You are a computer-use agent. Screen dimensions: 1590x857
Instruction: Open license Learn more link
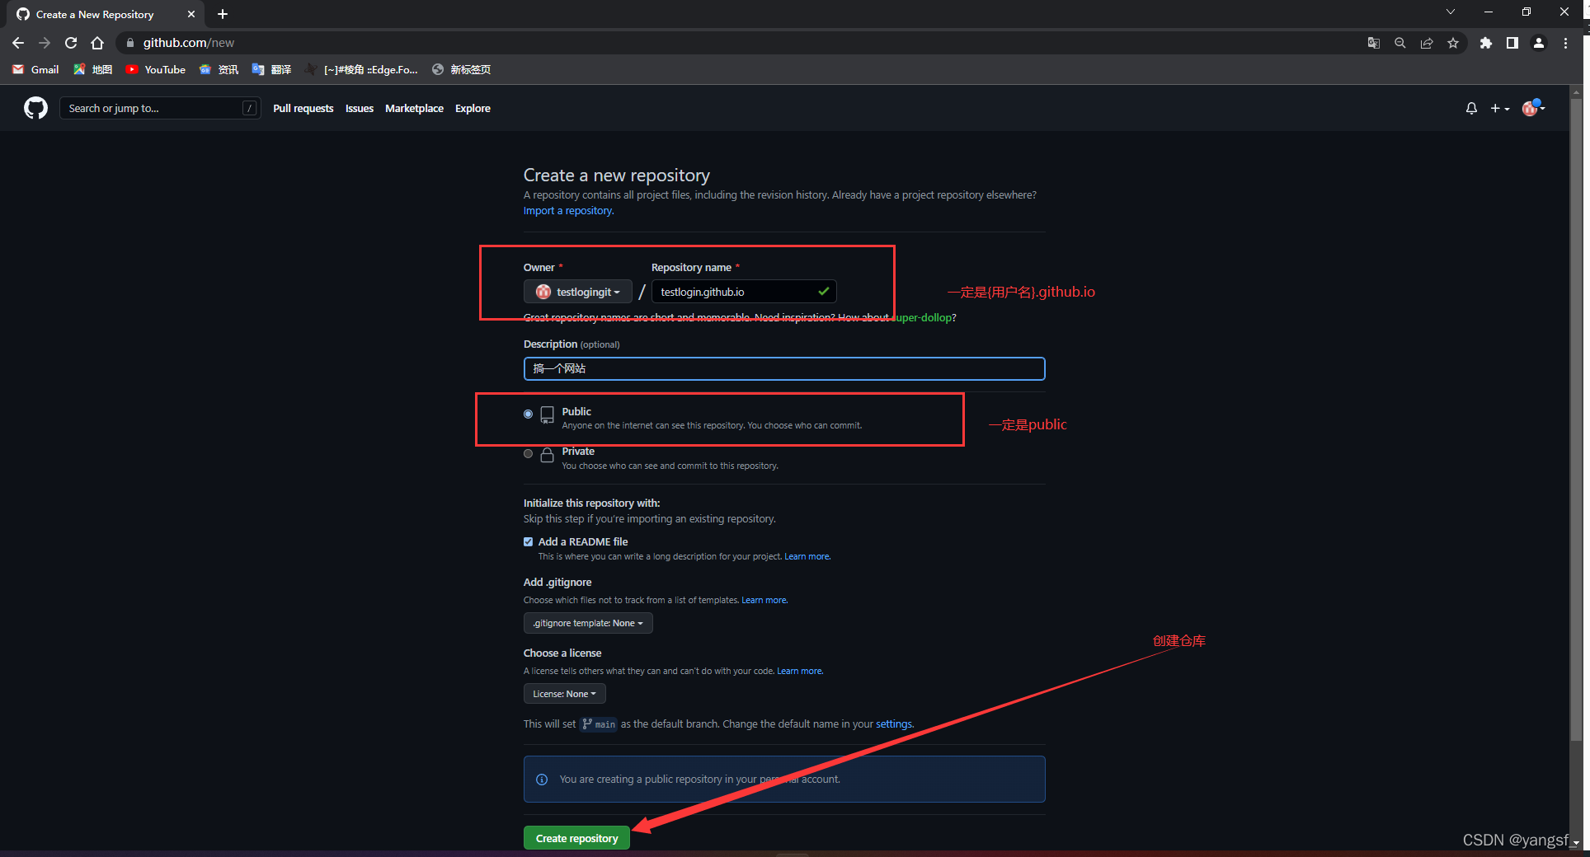[799, 672]
